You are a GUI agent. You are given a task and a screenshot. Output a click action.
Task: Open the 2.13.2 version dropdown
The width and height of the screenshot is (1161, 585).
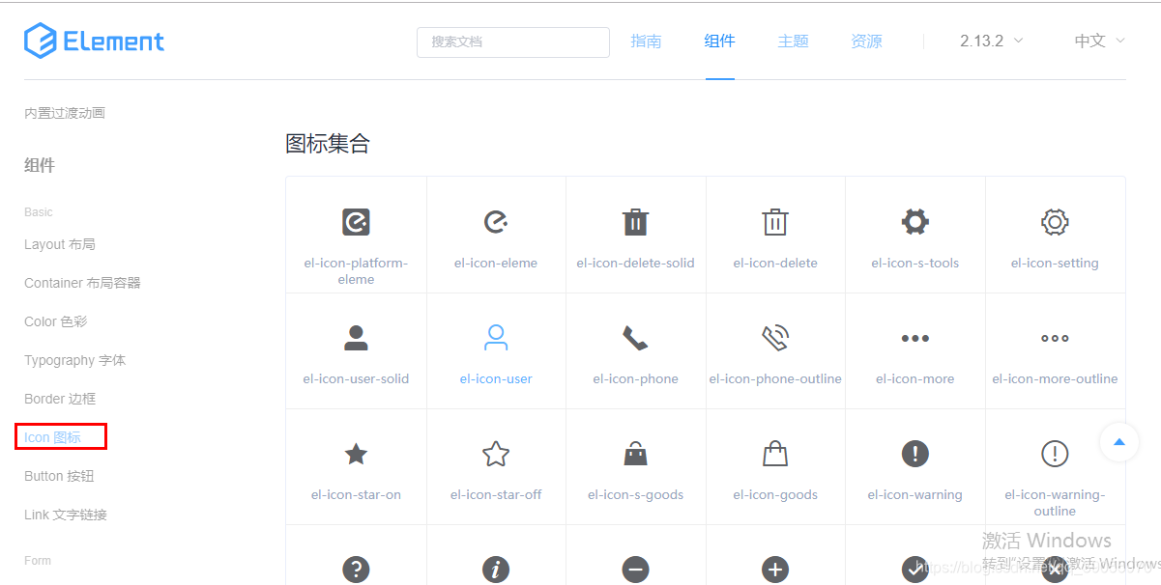coord(991,41)
